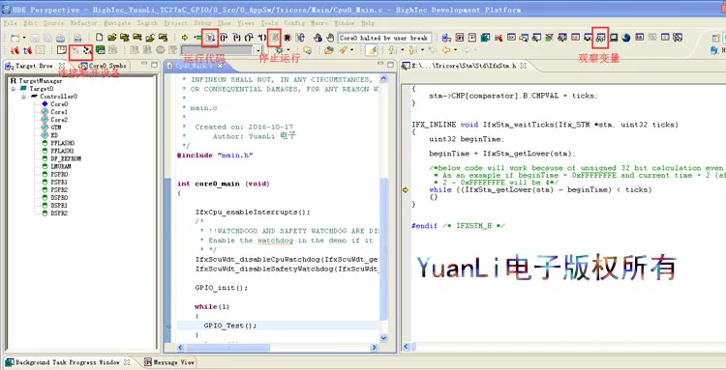
Task: Click the yellow back navigation arrow icon
Action: [x=446, y=50]
